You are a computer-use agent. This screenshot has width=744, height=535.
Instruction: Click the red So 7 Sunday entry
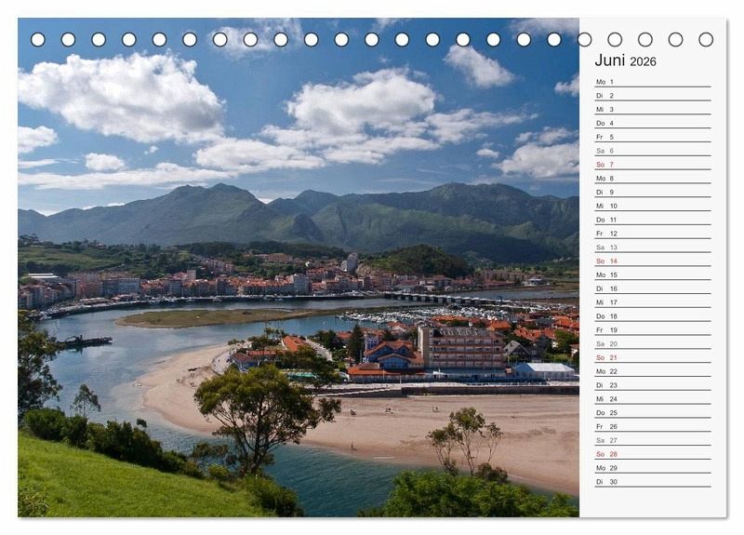(652, 165)
